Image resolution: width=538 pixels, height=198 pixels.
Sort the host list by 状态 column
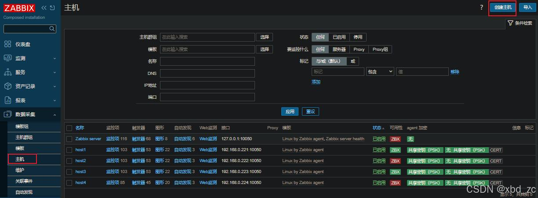(377, 128)
